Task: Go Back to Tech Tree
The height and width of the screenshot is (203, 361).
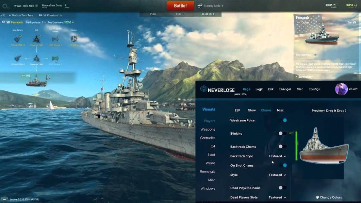Action: 21,15
